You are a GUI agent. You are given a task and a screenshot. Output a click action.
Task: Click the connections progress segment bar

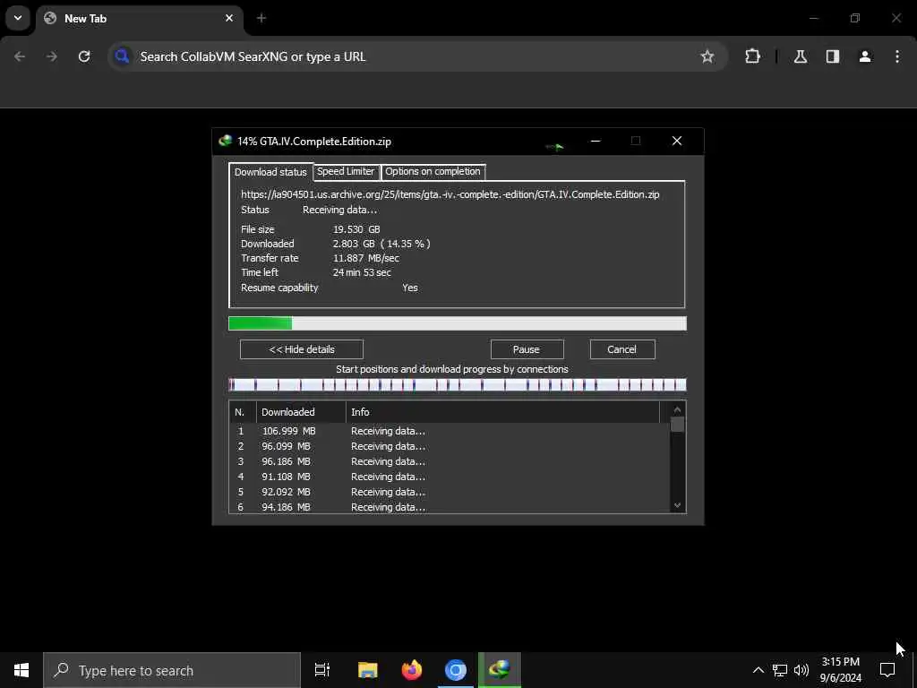pos(458,384)
